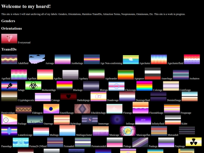Click the Punkage diagonal striped flag
This screenshot has height=153, width=204.
click(x=140, y=142)
